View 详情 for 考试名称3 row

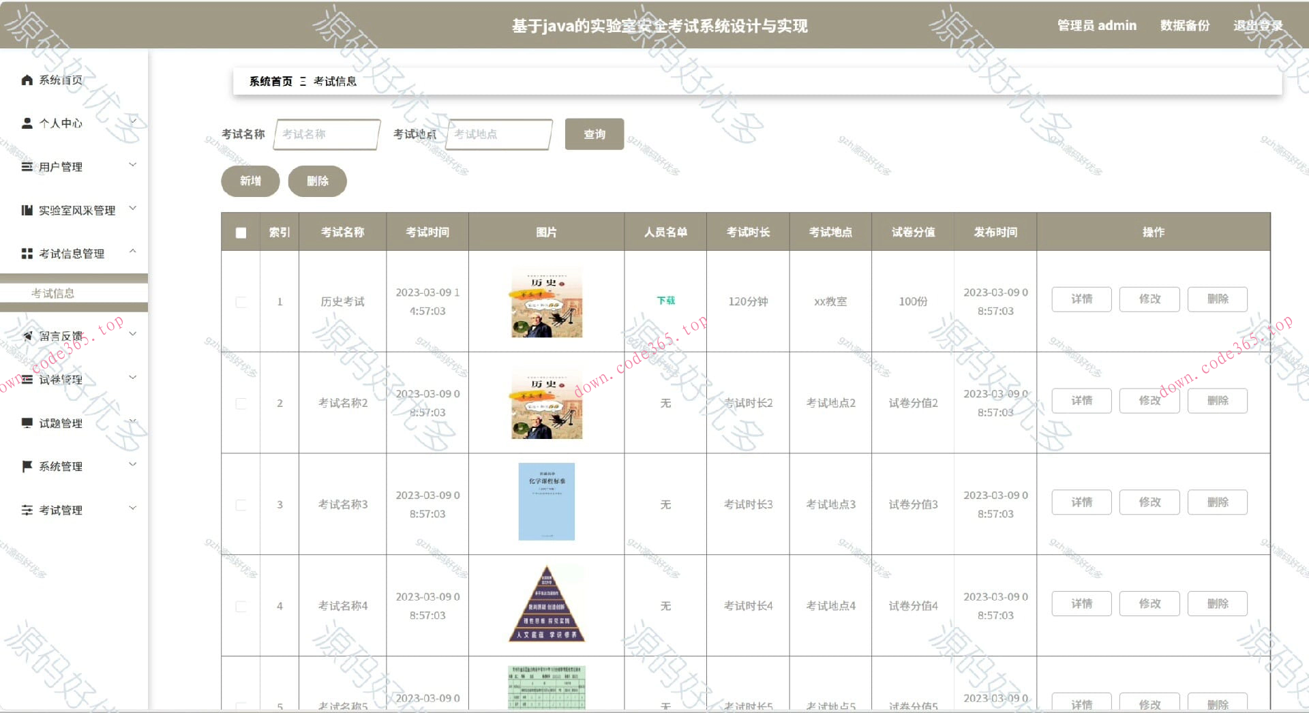[x=1082, y=502]
